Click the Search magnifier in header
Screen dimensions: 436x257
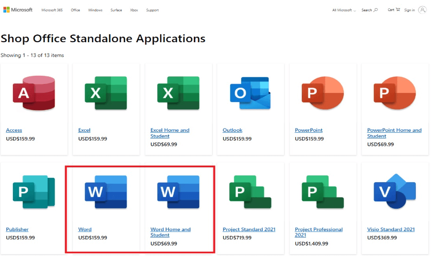[376, 10]
